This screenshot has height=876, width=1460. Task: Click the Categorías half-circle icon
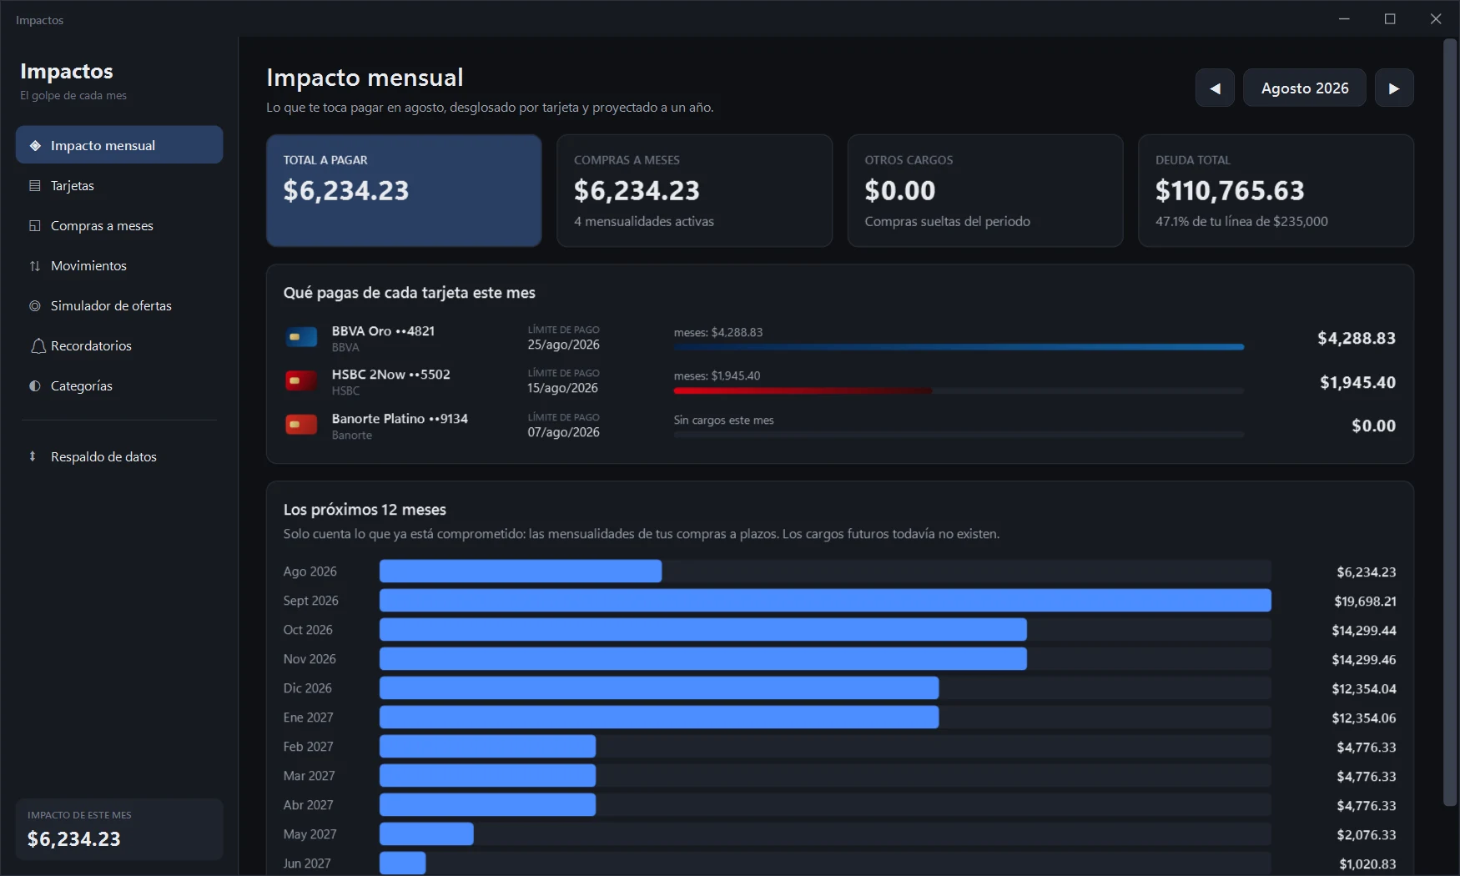coord(35,385)
